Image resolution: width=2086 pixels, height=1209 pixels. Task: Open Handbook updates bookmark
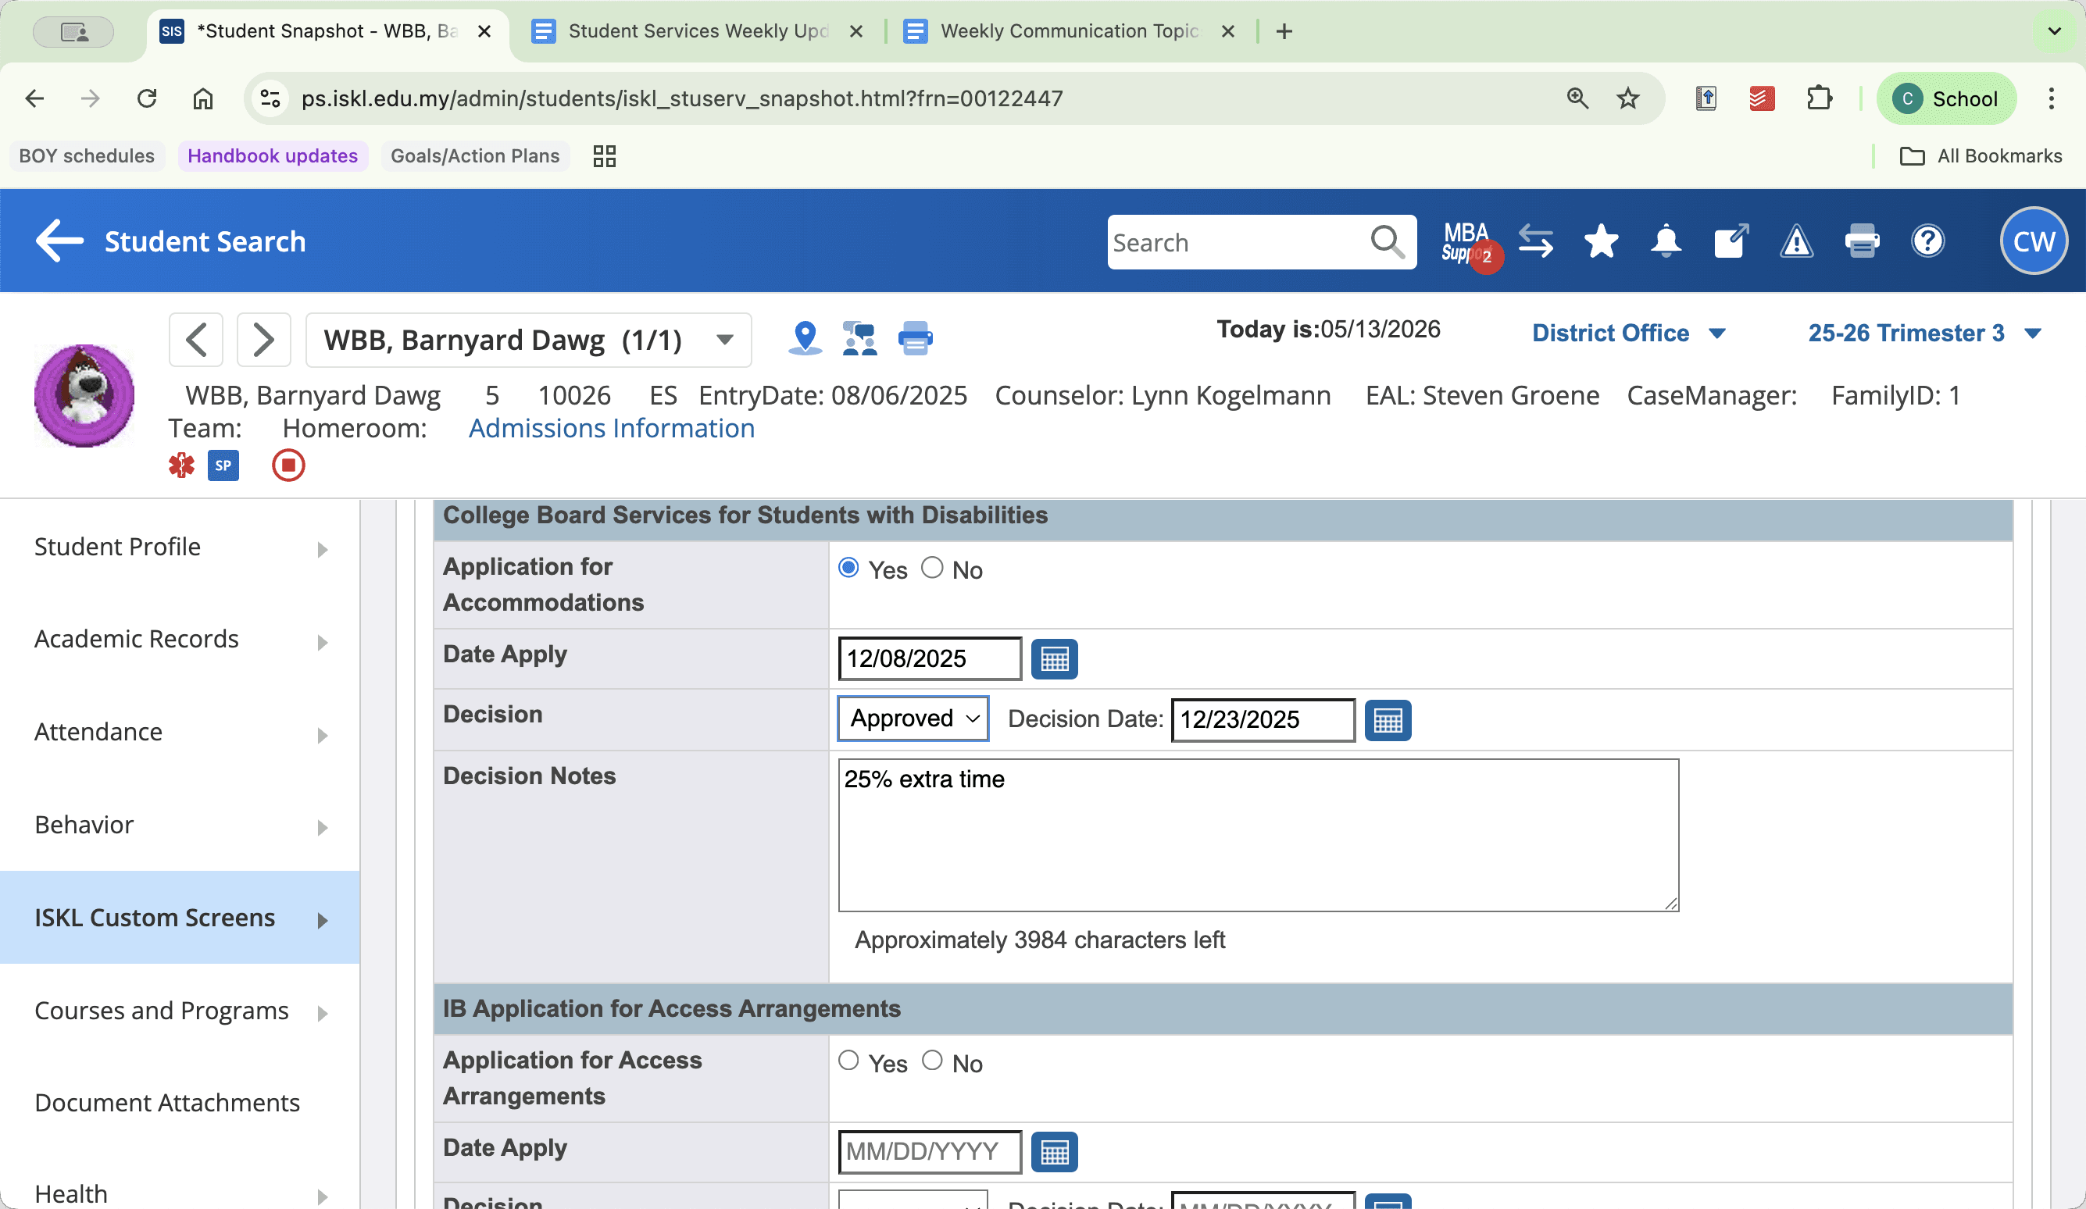(273, 155)
